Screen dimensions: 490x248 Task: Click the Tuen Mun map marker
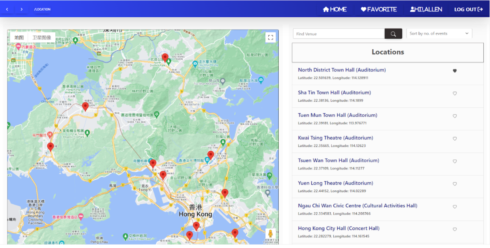point(50,147)
